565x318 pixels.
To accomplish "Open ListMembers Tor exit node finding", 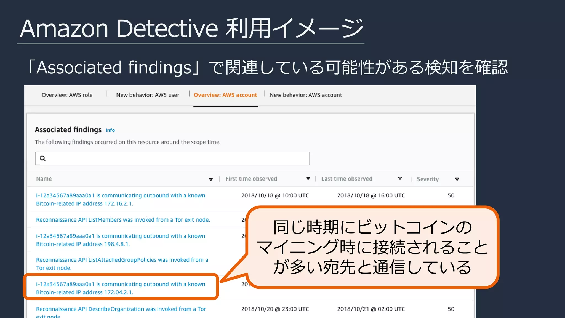I will pos(123,220).
